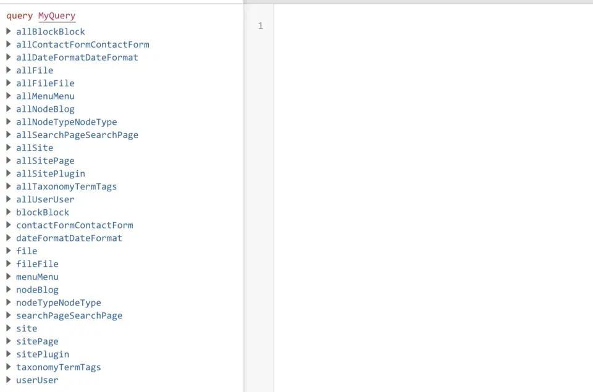Select the nodeBlog field label

pos(37,290)
